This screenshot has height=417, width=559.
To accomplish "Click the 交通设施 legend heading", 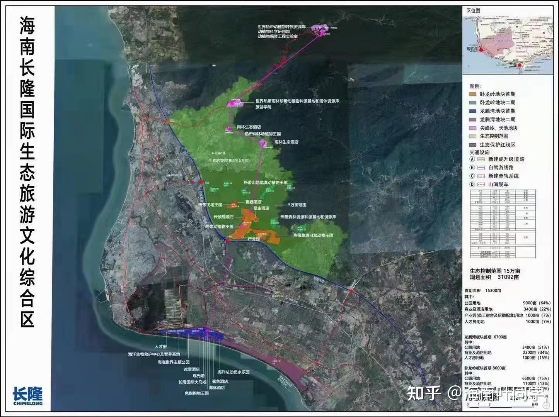I will tap(479, 152).
